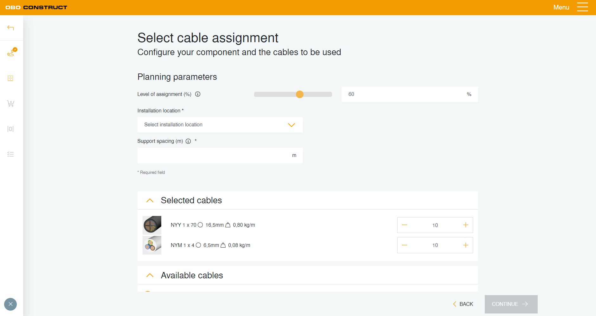This screenshot has height=316, width=596.
Task: Click the info icon beside Support spacing
Action: tap(188, 141)
